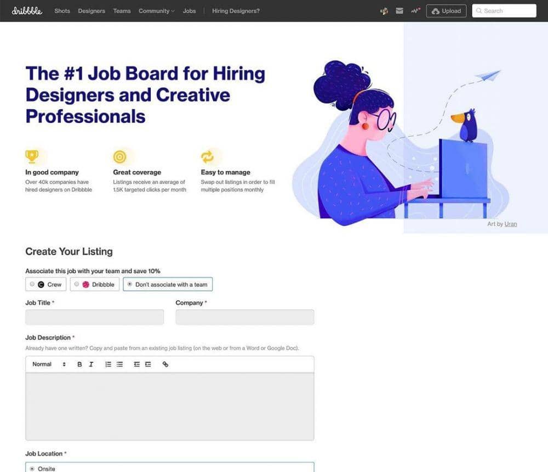The height and width of the screenshot is (472, 548).
Task: Insert a bullet list in the editor
Action: tap(119, 364)
